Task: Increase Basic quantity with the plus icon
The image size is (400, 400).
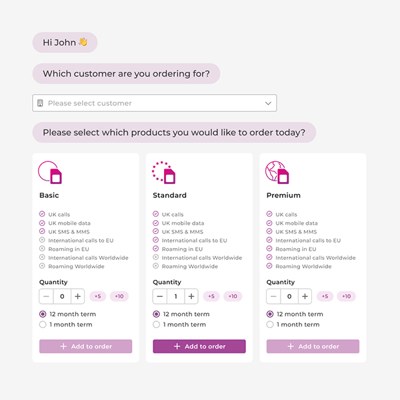Action: tap(78, 296)
